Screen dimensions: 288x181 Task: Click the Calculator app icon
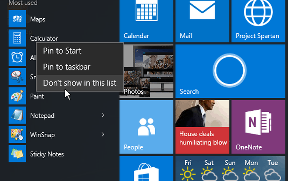17,38
